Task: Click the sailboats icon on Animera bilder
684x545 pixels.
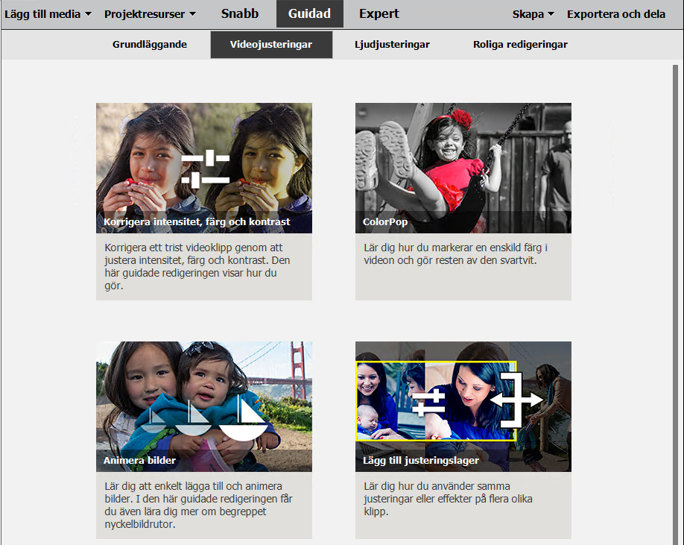Action: point(203,418)
